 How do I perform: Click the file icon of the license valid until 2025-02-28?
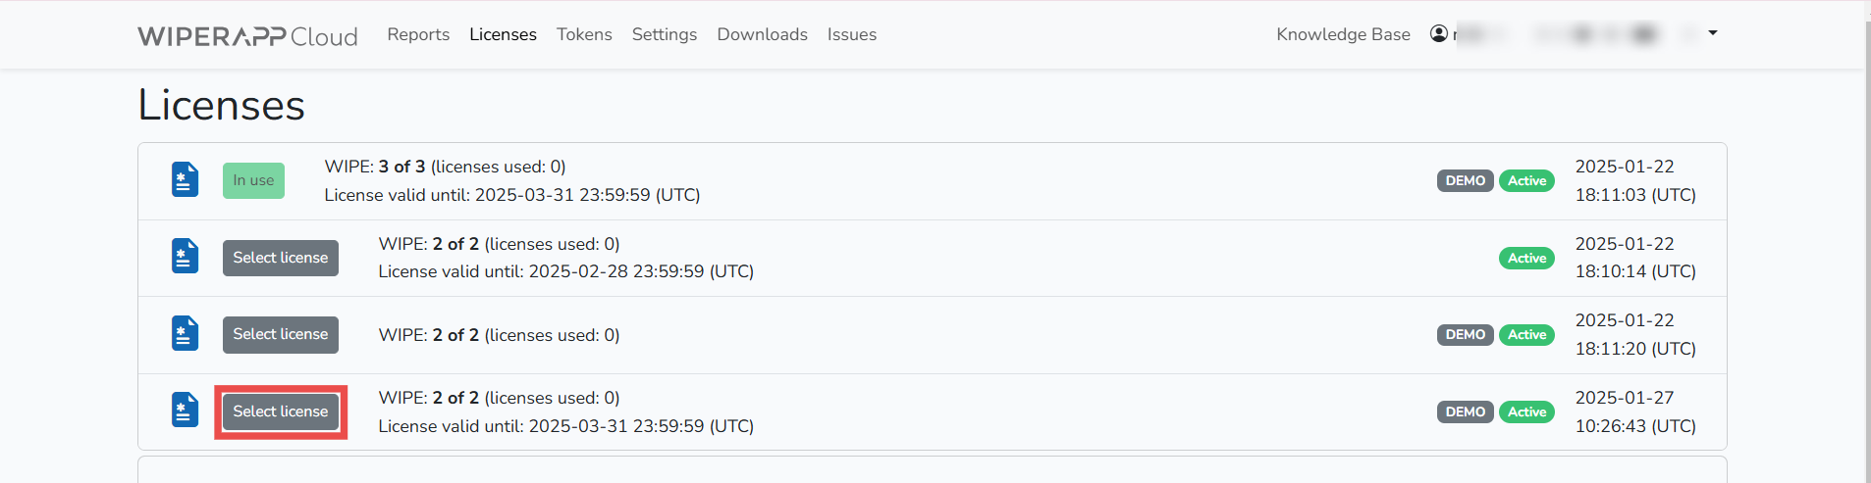click(x=185, y=257)
